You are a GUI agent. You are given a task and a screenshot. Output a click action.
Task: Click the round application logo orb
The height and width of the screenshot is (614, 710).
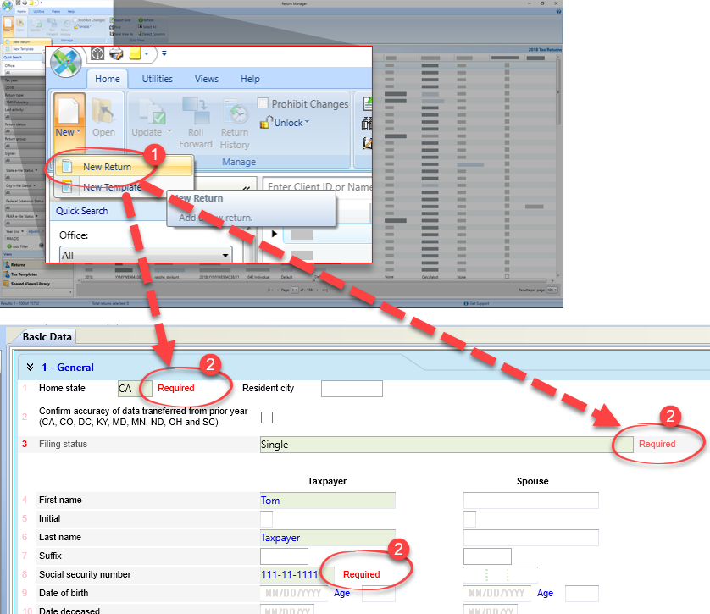(x=65, y=62)
